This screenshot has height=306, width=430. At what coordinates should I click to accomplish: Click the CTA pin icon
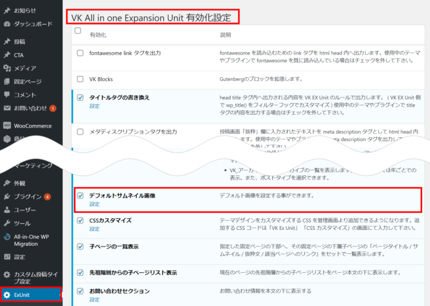(x=7, y=55)
